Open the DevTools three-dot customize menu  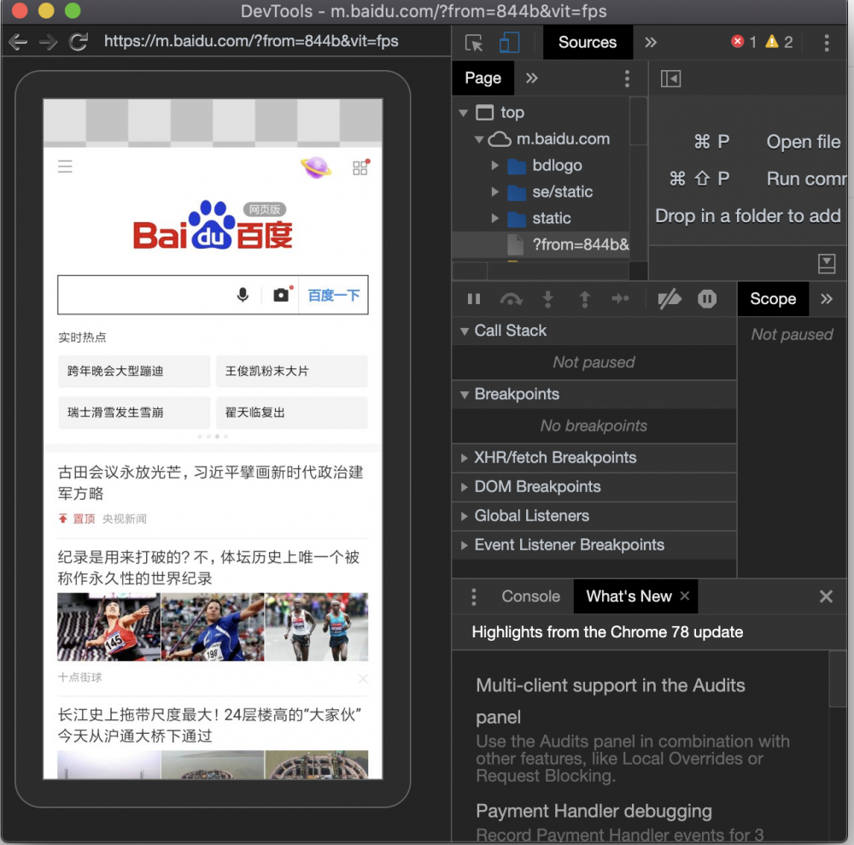coord(826,42)
